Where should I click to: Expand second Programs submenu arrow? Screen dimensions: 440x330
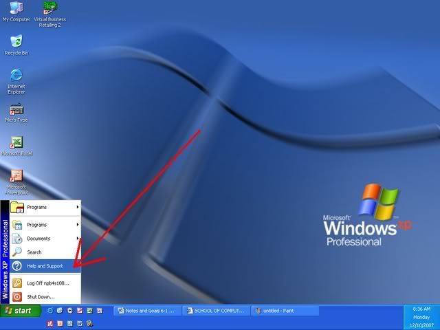coord(78,225)
